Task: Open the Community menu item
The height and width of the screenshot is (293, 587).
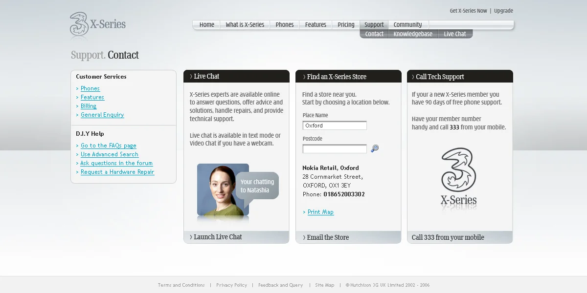Action: [408, 25]
